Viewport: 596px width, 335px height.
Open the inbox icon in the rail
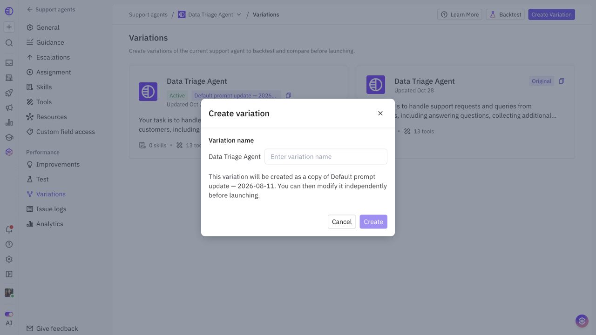pyautogui.click(x=9, y=63)
